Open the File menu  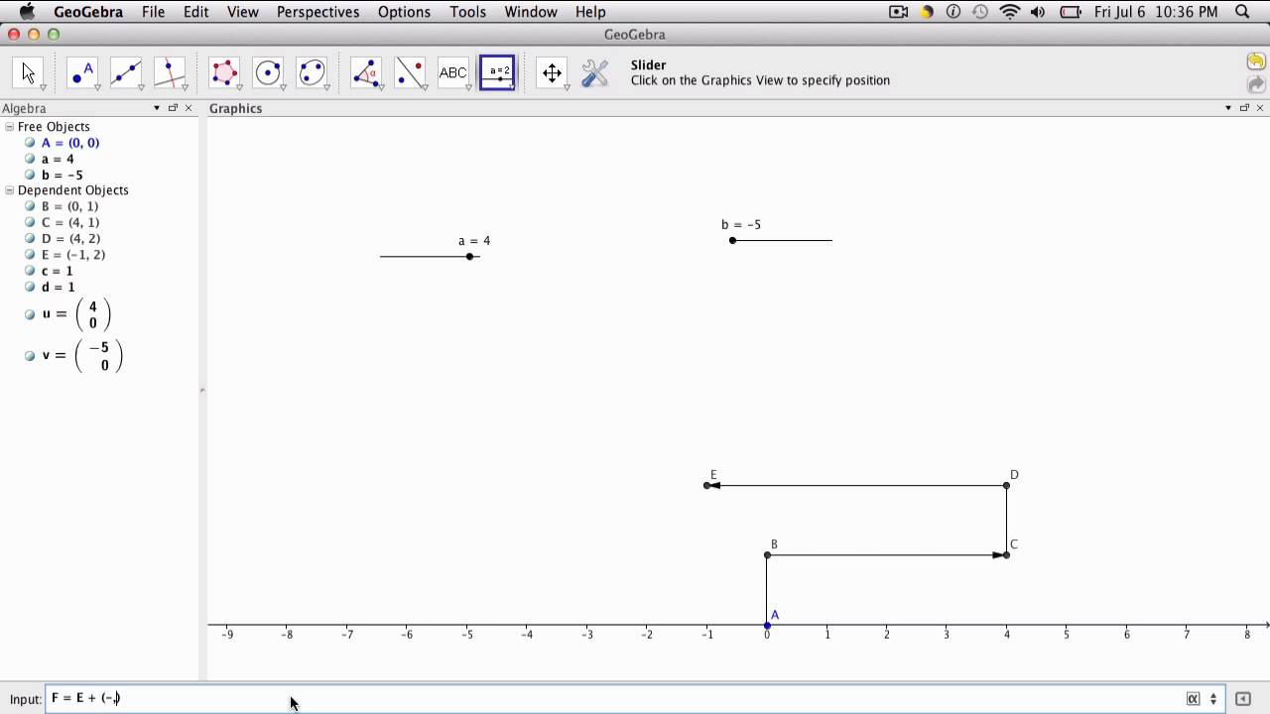point(153,12)
